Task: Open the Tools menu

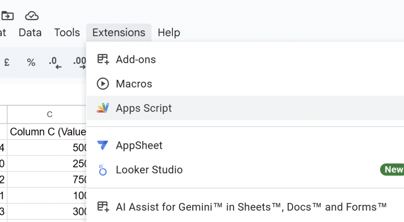Action: click(67, 32)
